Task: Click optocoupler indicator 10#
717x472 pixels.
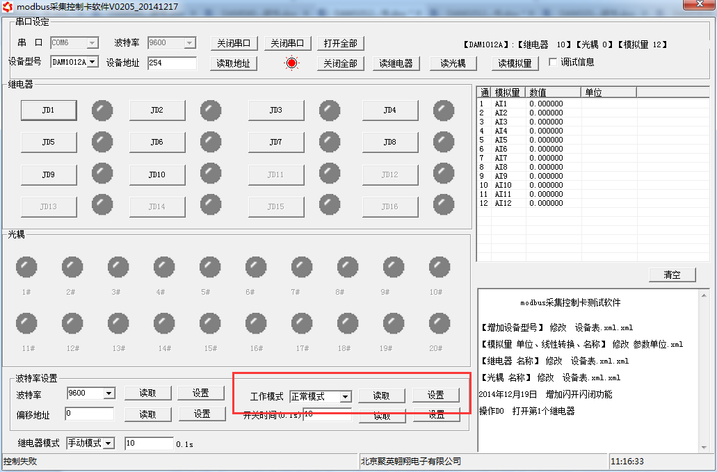Action: point(440,267)
